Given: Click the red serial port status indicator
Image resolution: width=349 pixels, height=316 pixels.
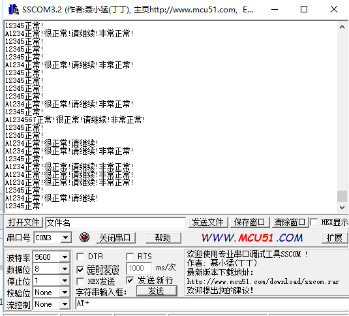Looking at the screenshot, I should 84,238.
